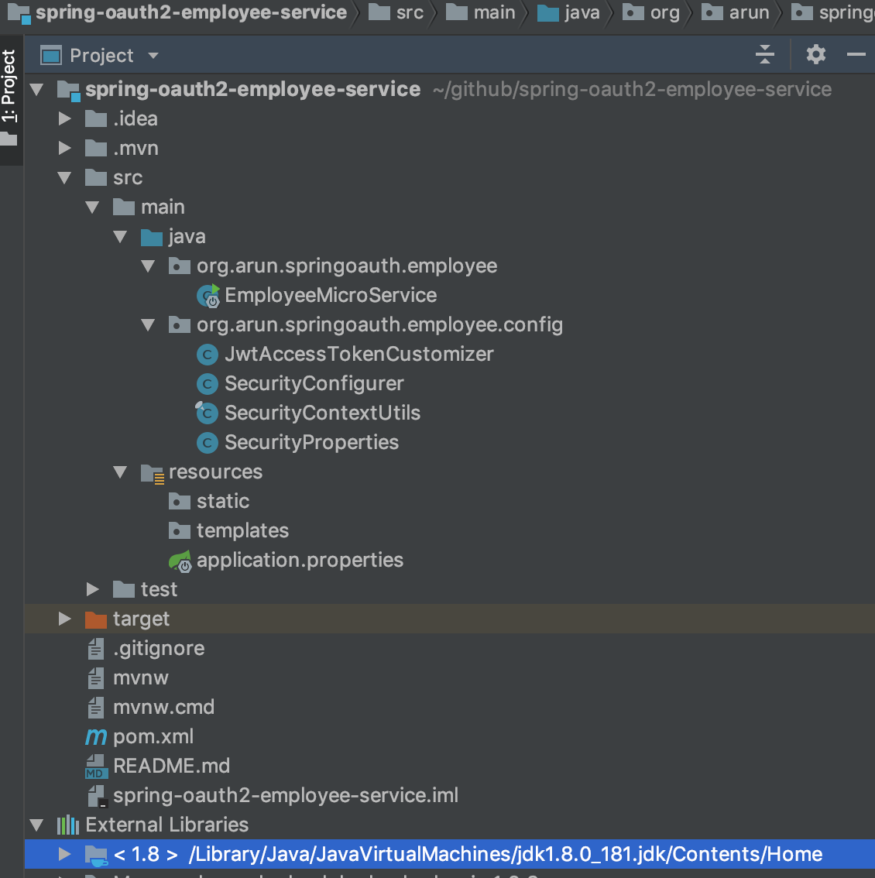Open the README.md markdown file
The image size is (875, 878).
tap(171, 766)
